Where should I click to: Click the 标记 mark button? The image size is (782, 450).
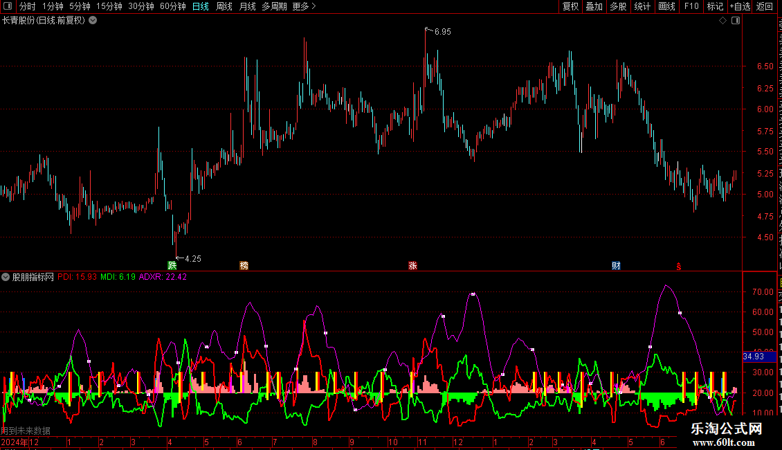pyautogui.click(x=715, y=6)
